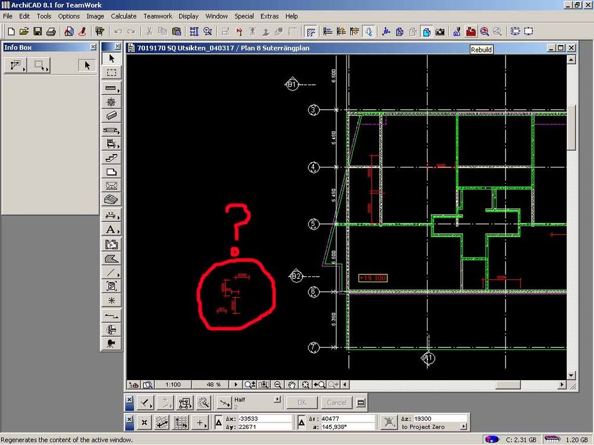
Task: Create a new file with the New icon
Action: click(x=11, y=31)
